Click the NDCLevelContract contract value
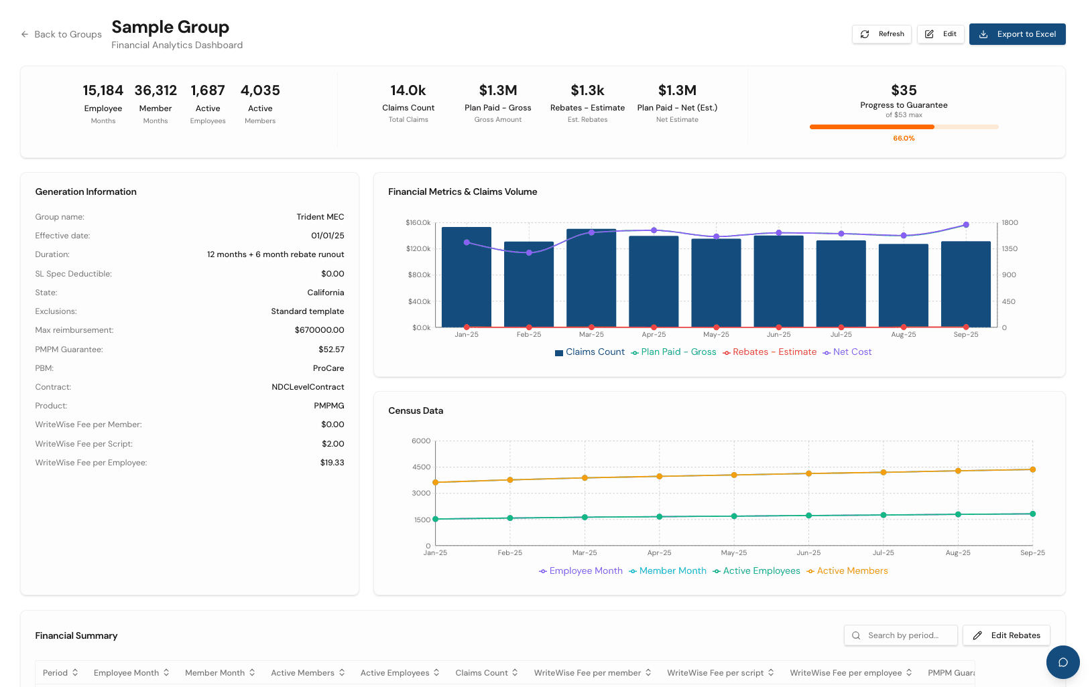Image resolution: width=1092 pixels, height=687 pixels. pos(308,387)
